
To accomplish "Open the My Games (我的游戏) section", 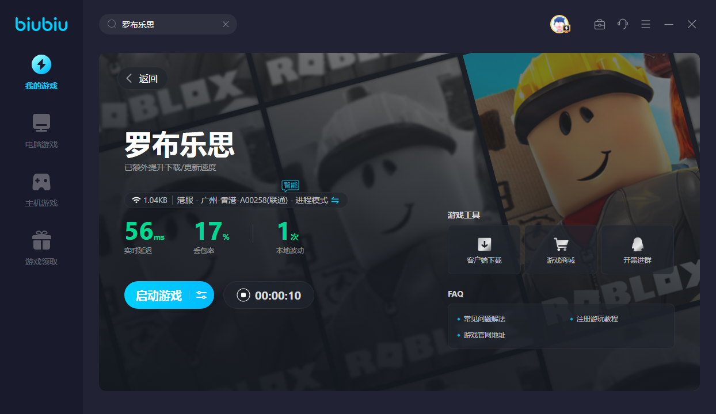I will click(41, 72).
